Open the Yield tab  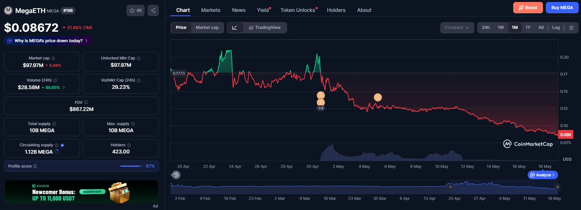coord(263,10)
